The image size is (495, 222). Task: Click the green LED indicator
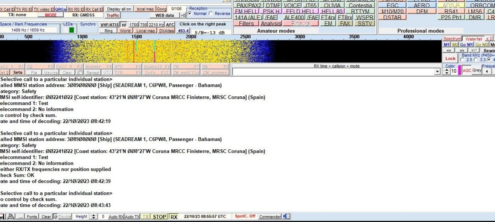(71, 30)
